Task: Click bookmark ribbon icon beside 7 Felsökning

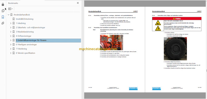Action: pyautogui.click(x=13, y=49)
